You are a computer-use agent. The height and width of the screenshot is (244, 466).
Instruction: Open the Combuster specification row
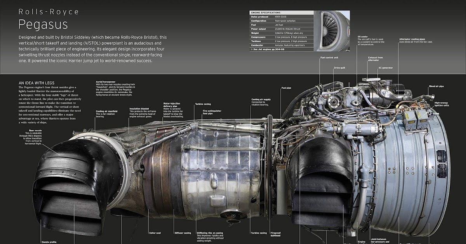click(257, 45)
